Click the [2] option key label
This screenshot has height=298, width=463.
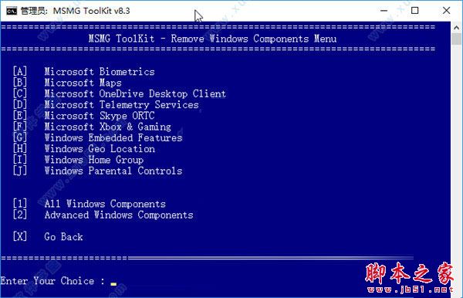[x=20, y=215]
